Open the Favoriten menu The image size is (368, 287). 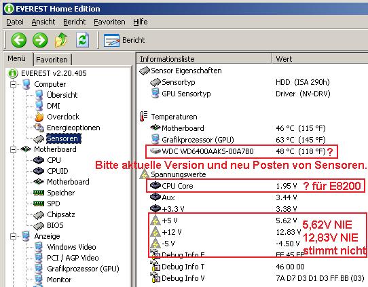(x=109, y=22)
